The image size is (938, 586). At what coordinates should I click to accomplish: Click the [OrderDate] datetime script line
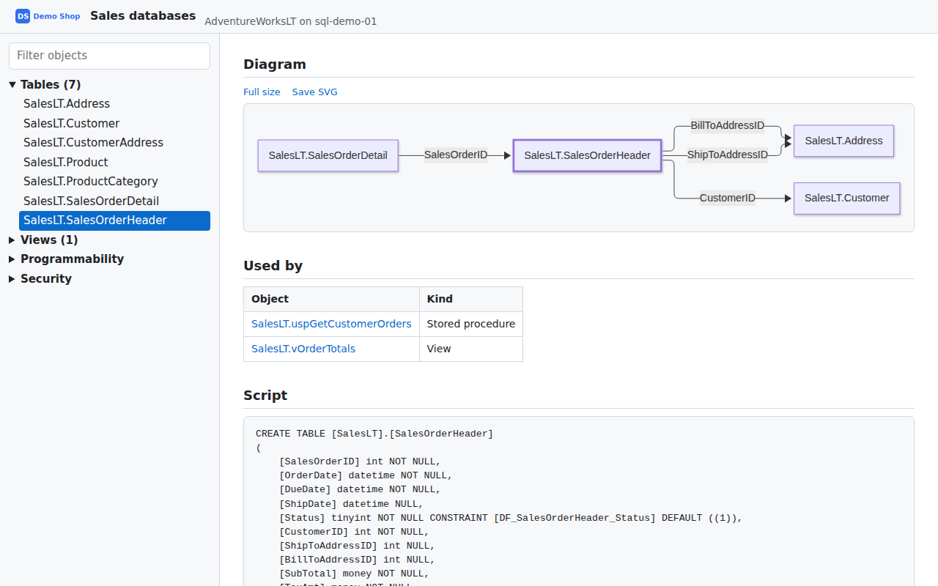tap(366, 475)
